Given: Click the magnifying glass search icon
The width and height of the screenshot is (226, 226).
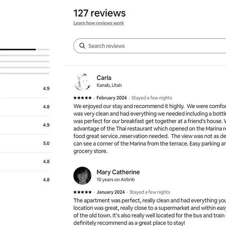Looking at the screenshot, I should coord(82,46).
